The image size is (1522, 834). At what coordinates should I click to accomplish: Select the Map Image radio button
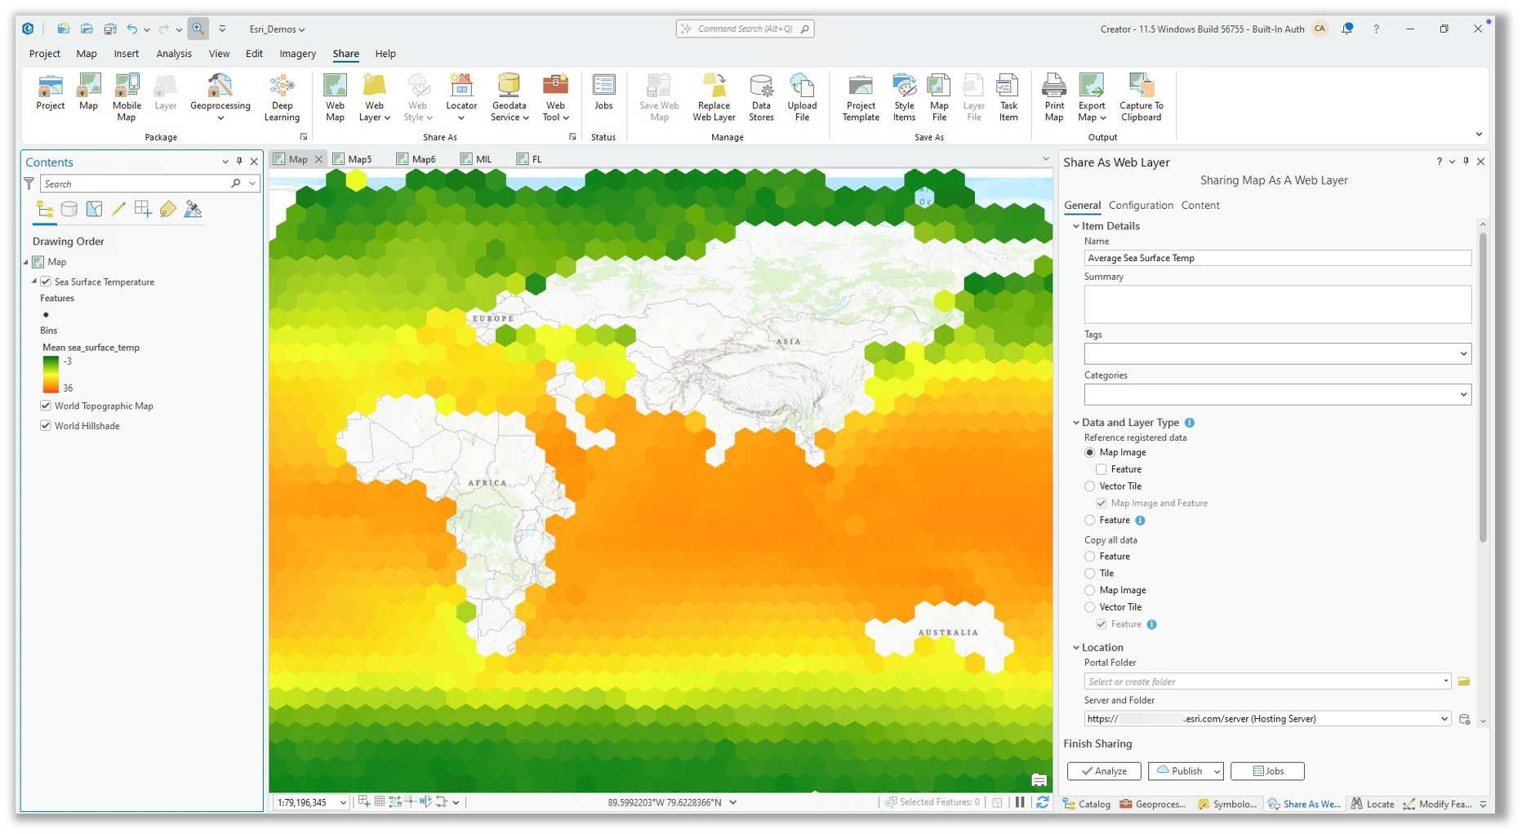point(1089,452)
